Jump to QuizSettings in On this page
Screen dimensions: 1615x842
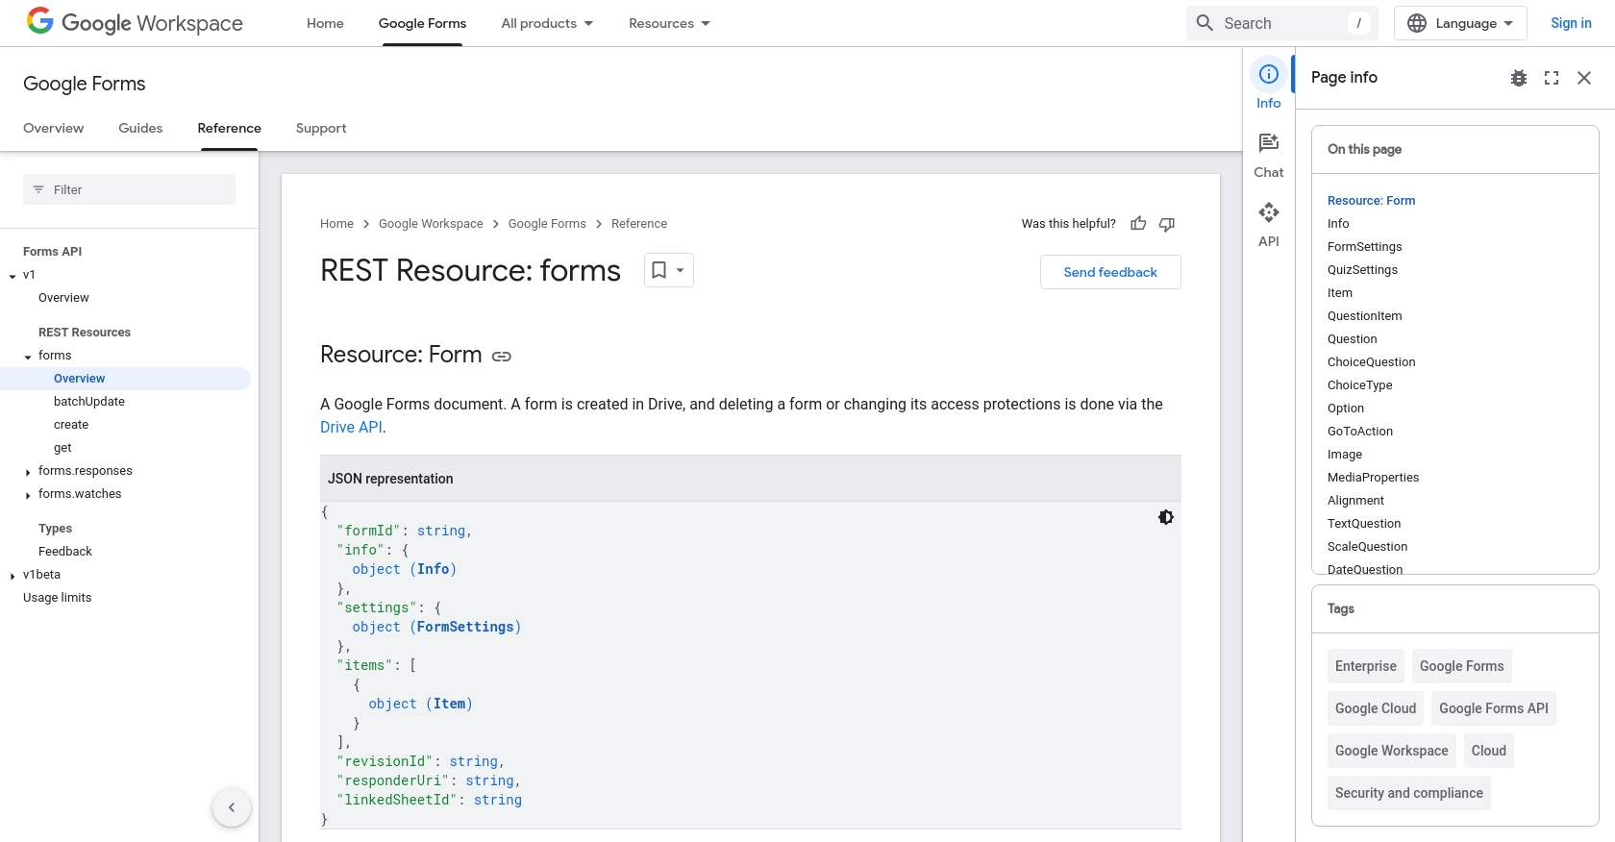click(1362, 270)
